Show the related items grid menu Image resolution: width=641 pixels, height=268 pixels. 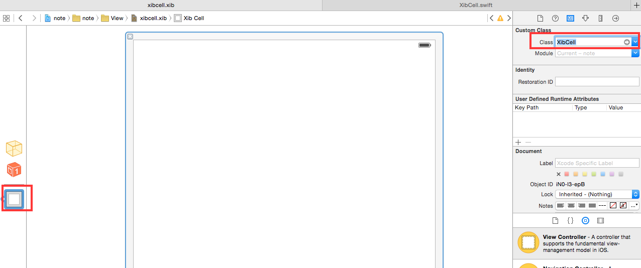[7, 18]
